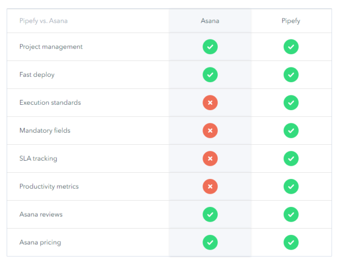342x267 pixels.
Task: Click Asana's green check for Project management
Action: click(x=210, y=47)
